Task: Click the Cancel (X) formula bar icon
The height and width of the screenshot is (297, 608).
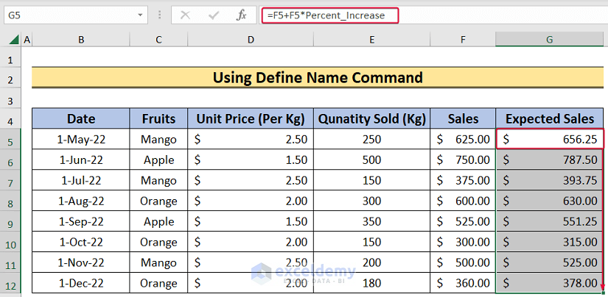Action: click(x=186, y=15)
